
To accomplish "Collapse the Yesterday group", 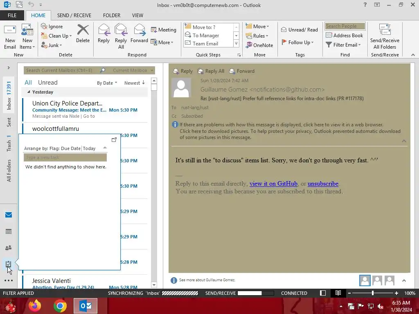I will click(29, 92).
